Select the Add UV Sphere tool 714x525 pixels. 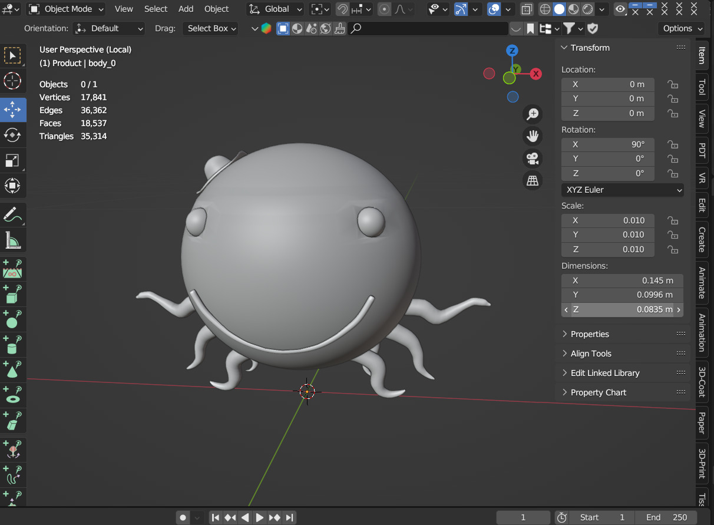pyautogui.click(x=12, y=319)
